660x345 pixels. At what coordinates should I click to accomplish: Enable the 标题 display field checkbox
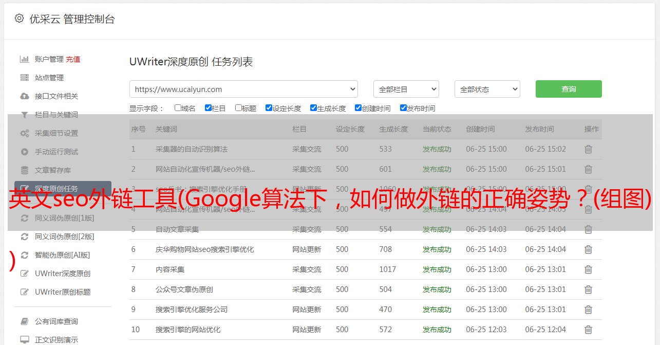coord(238,108)
